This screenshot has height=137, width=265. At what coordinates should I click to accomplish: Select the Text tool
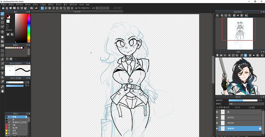coord(2,73)
